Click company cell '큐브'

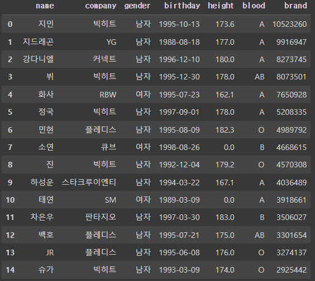point(108,147)
